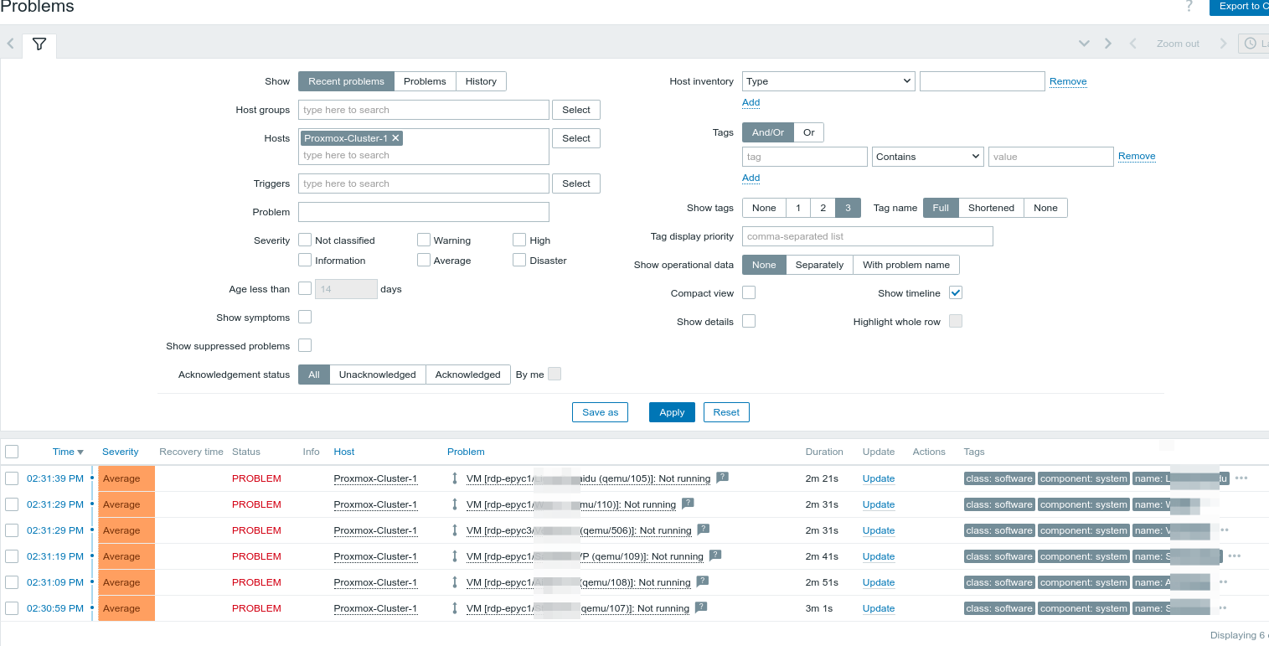Viewport: 1269px width, 646px height.
Task: Sort problems by Severity column
Action: (121, 452)
